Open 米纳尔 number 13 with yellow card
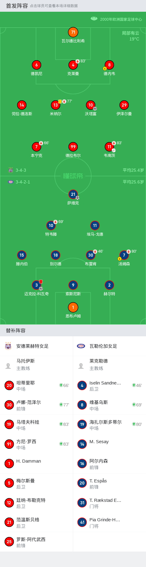Screen dimensions: 146x567 tap(56, 105)
